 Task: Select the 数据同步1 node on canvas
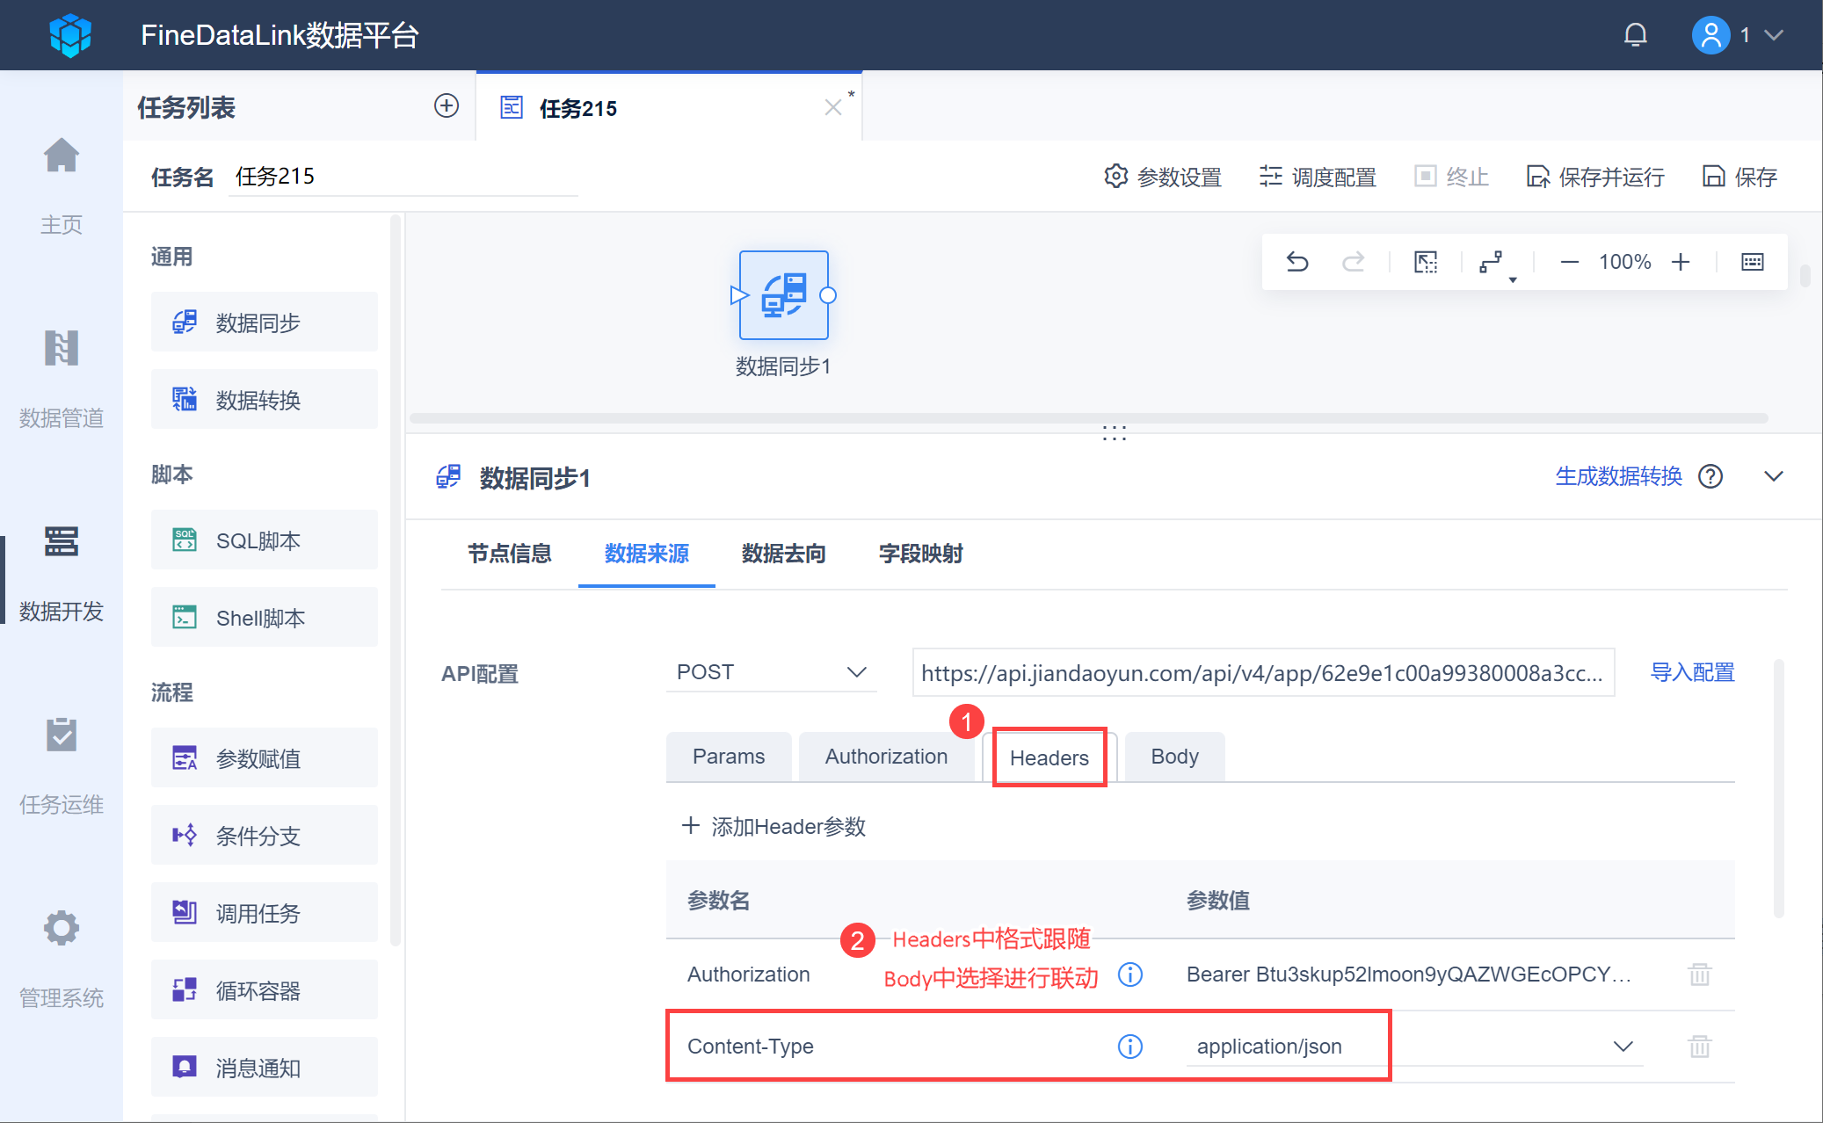[x=783, y=296]
